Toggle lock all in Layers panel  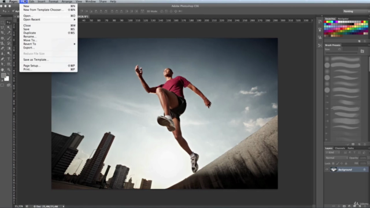(x=346, y=164)
